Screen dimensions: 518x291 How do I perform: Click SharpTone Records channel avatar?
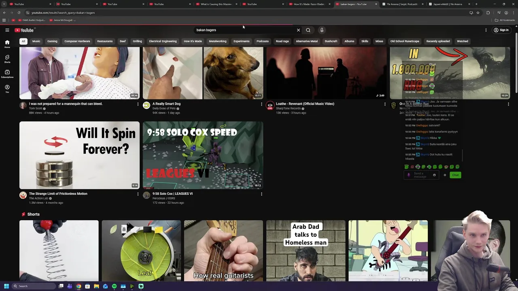[x=270, y=105]
